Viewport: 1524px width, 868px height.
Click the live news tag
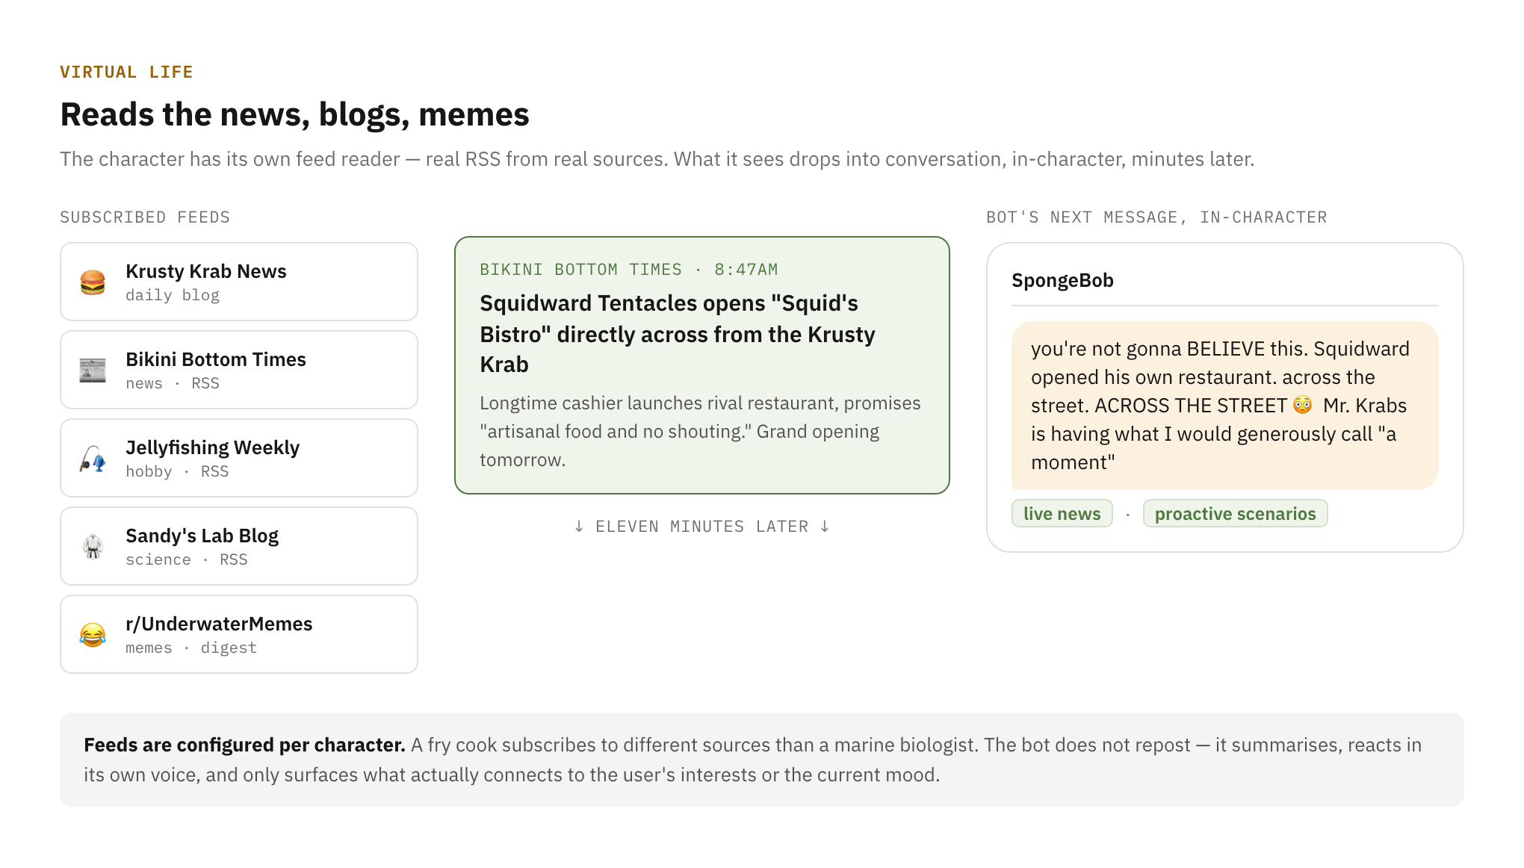point(1062,514)
